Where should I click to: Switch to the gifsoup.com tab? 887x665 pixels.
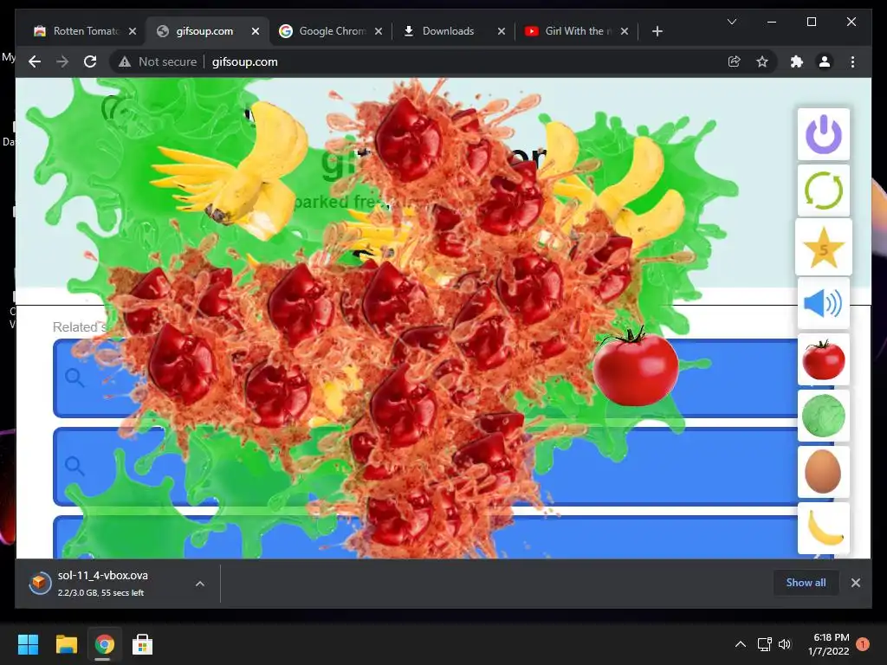click(x=207, y=31)
